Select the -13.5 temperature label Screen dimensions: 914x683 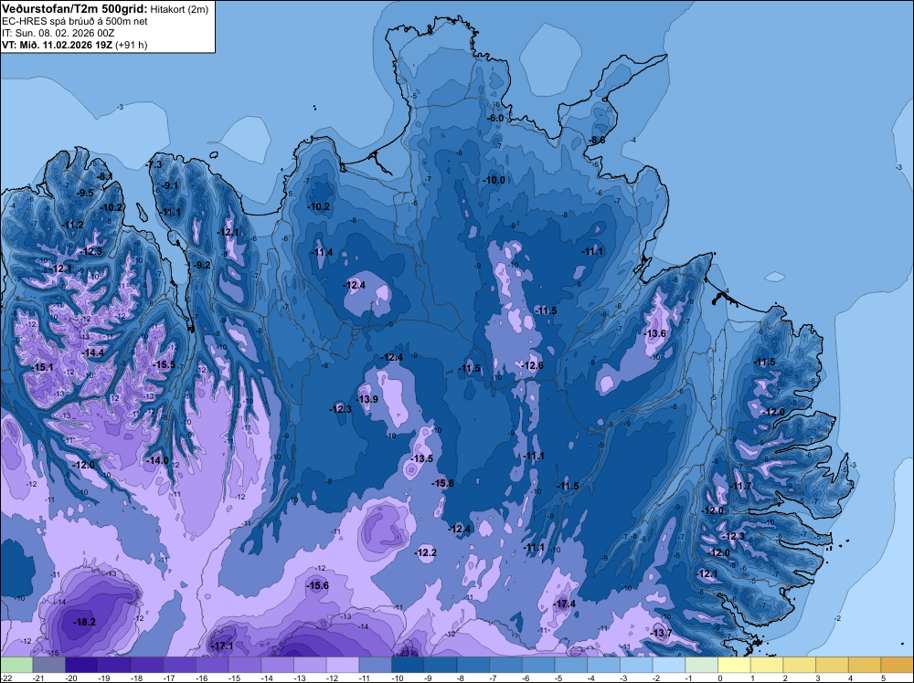(422, 458)
